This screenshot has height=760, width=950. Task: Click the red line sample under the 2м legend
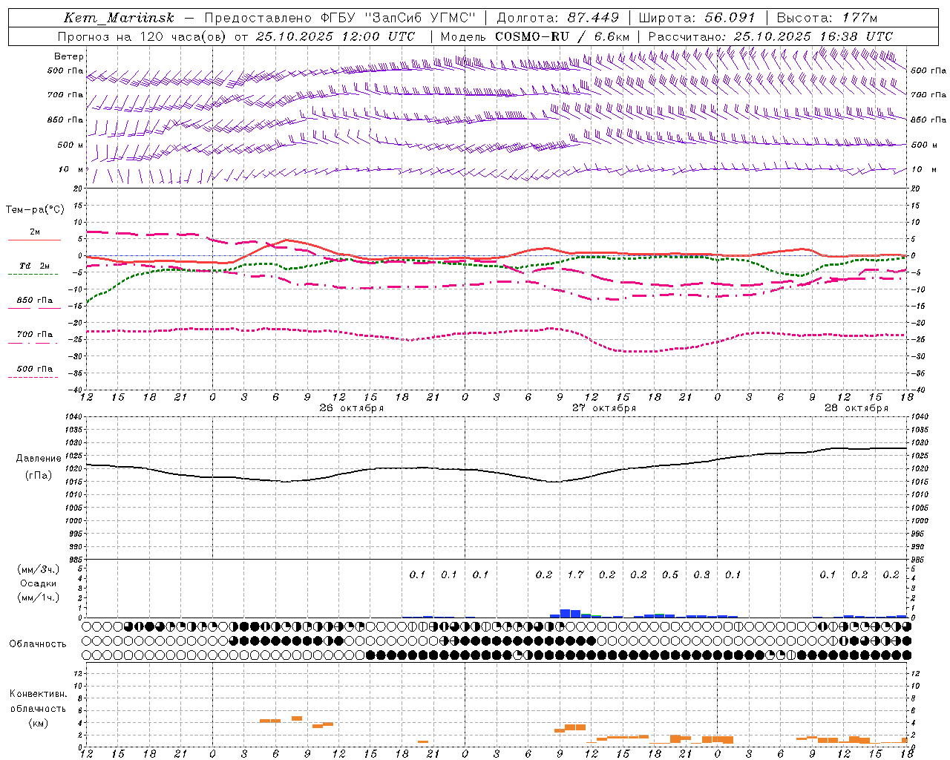34,240
